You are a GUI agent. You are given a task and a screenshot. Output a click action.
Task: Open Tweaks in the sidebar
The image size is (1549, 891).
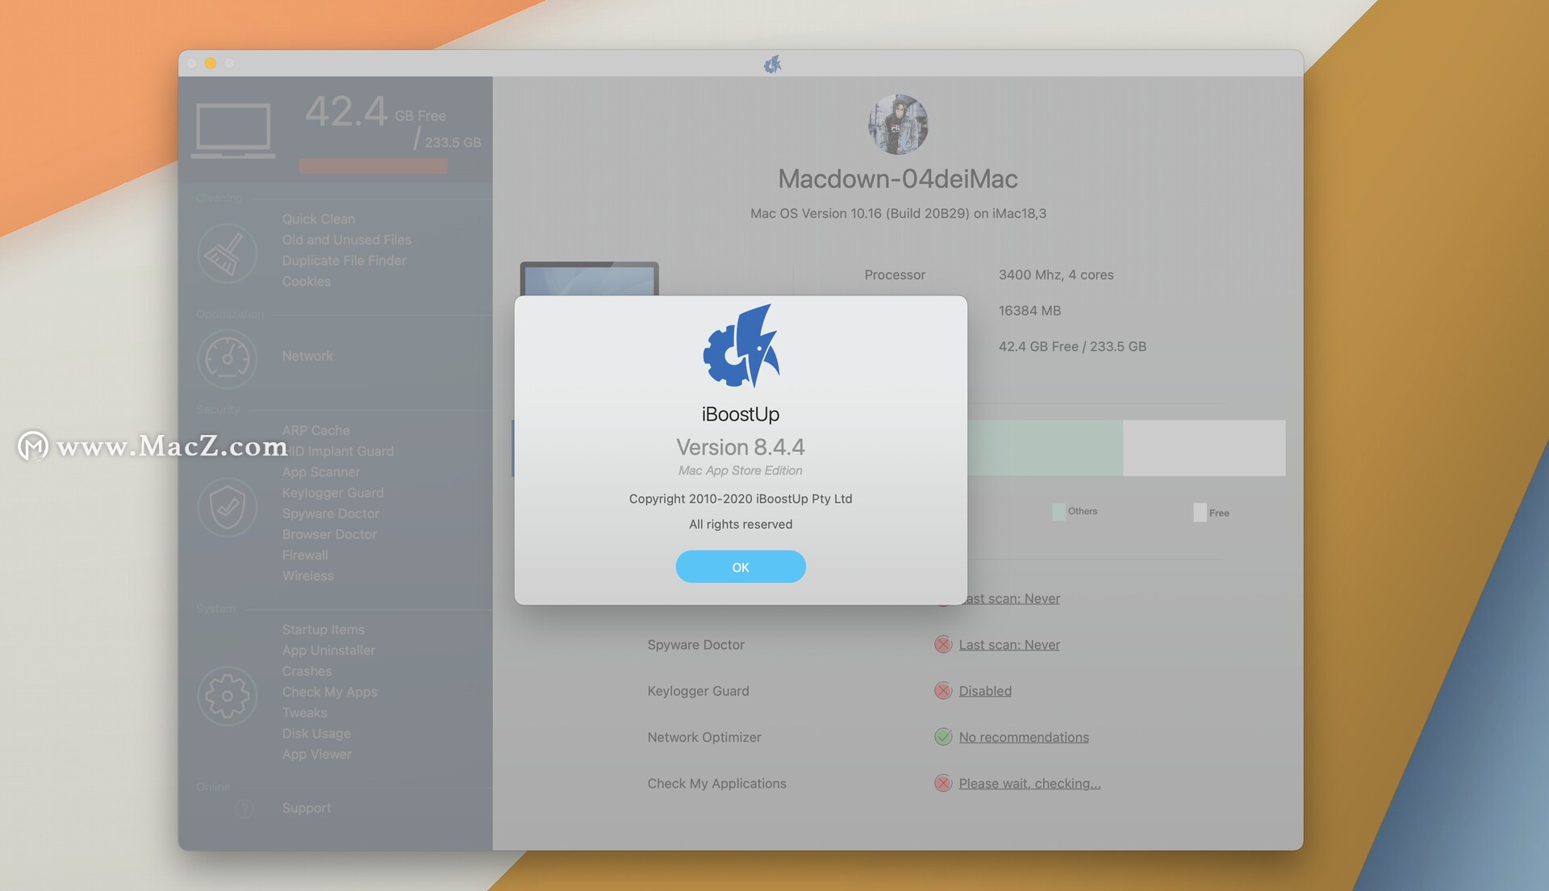point(304,713)
